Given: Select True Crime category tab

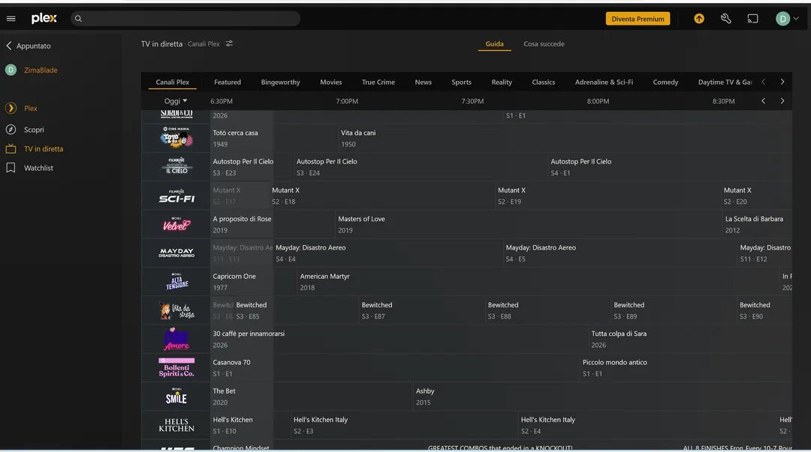Looking at the screenshot, I should [x=378, y=82].
